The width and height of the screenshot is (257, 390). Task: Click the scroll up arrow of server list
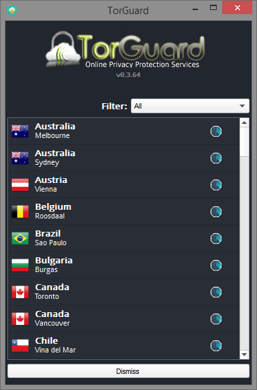click(244, 123)
